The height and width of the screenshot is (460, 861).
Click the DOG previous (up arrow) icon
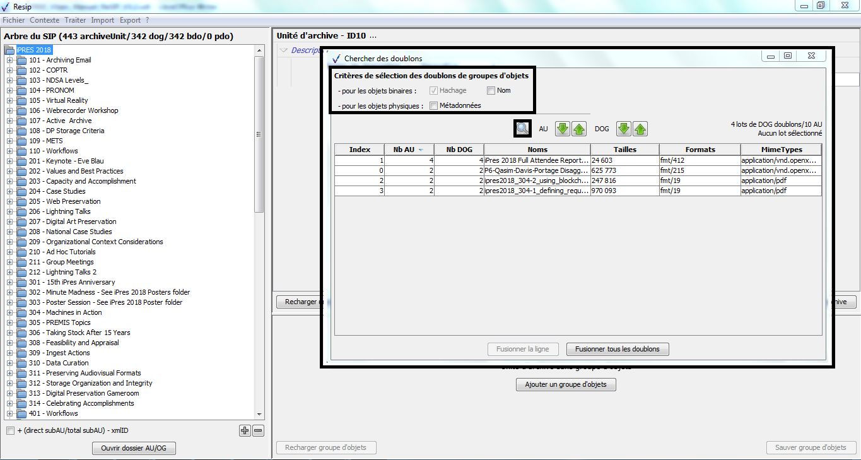[x=640, y=129]
